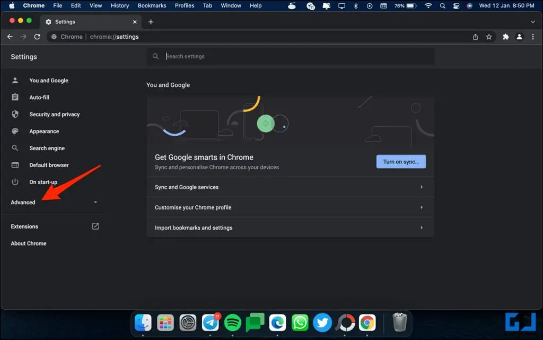Open a new tab with the plus button
Screen dimensions: 543x340
tap(151, 22)
